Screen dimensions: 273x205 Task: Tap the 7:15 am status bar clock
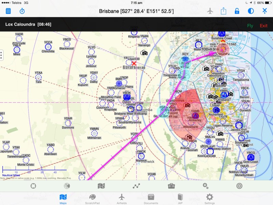(x=136, y=3)
